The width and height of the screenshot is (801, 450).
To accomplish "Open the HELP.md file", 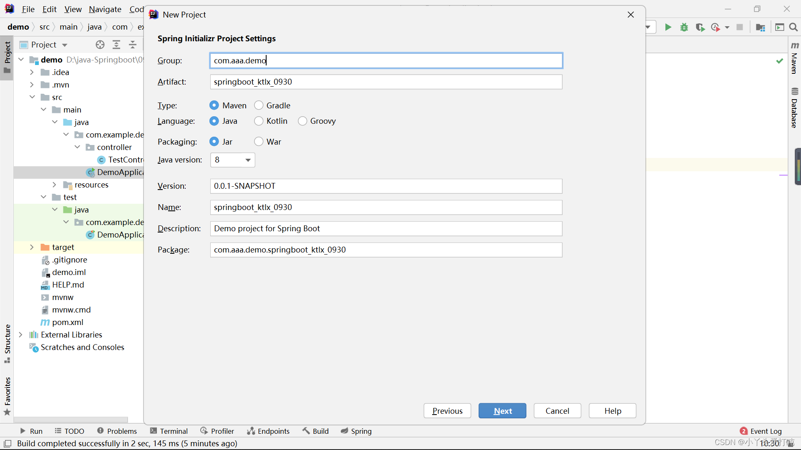I will 63,285.
